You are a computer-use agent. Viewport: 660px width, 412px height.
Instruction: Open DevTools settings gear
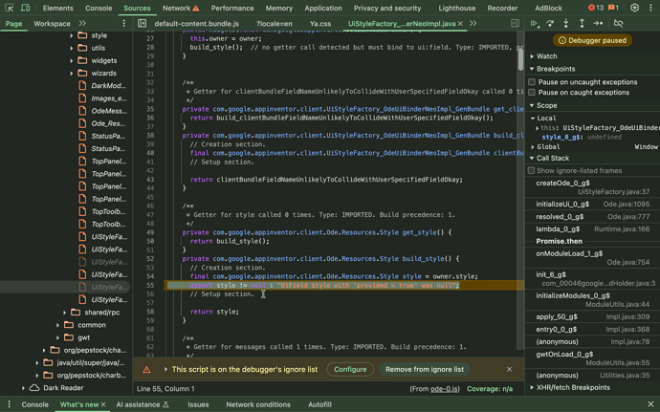click(x=634, y=8)
